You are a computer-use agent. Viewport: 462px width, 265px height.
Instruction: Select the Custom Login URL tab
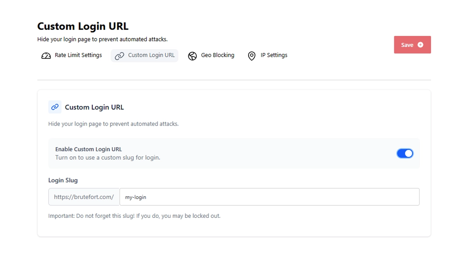coord(144,55)
